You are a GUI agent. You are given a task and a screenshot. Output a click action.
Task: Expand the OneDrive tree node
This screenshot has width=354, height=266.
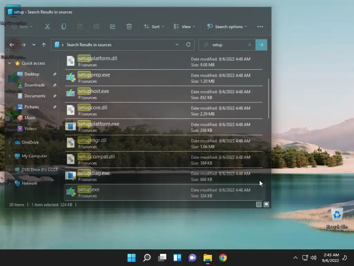point(9,142)
